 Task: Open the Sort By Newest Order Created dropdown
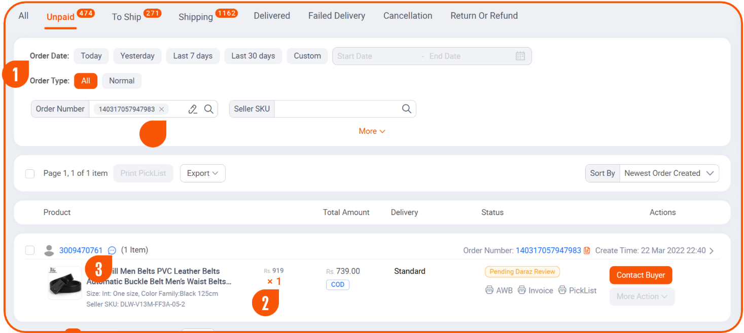tap(669, 173)
